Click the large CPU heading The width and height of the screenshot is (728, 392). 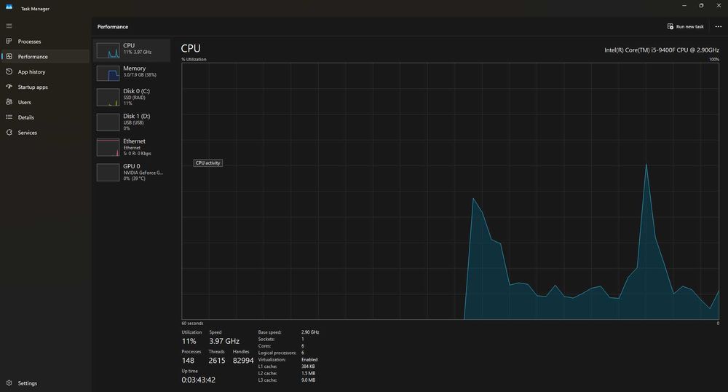tap(191, 48)
